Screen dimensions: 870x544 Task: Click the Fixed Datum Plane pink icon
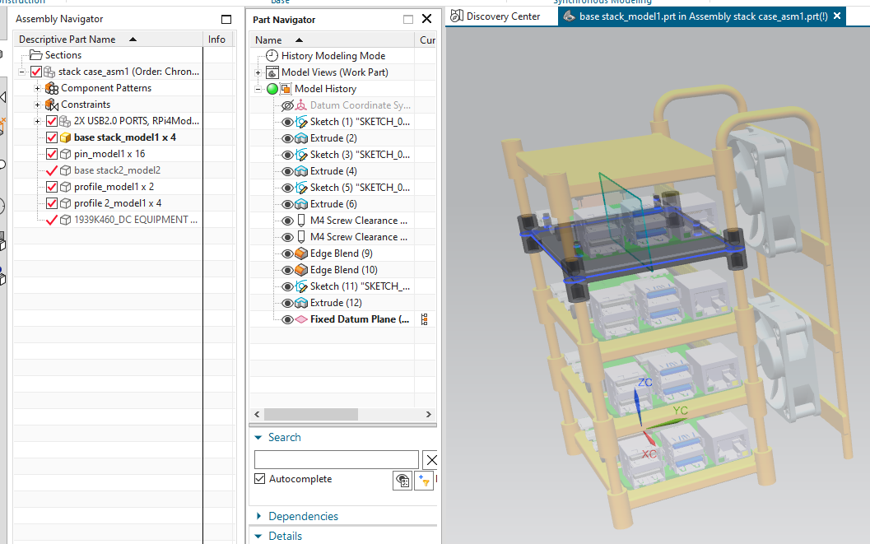[x=301, y=319]
